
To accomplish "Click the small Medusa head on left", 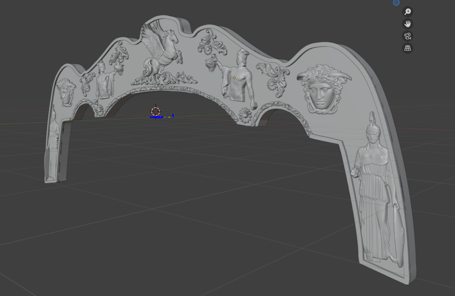I will click(66, 92).
